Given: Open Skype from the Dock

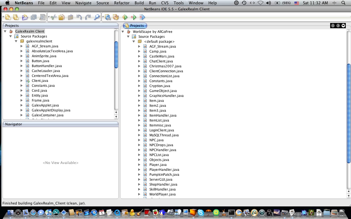Looking at the screenshot, I should click(200, 212).
